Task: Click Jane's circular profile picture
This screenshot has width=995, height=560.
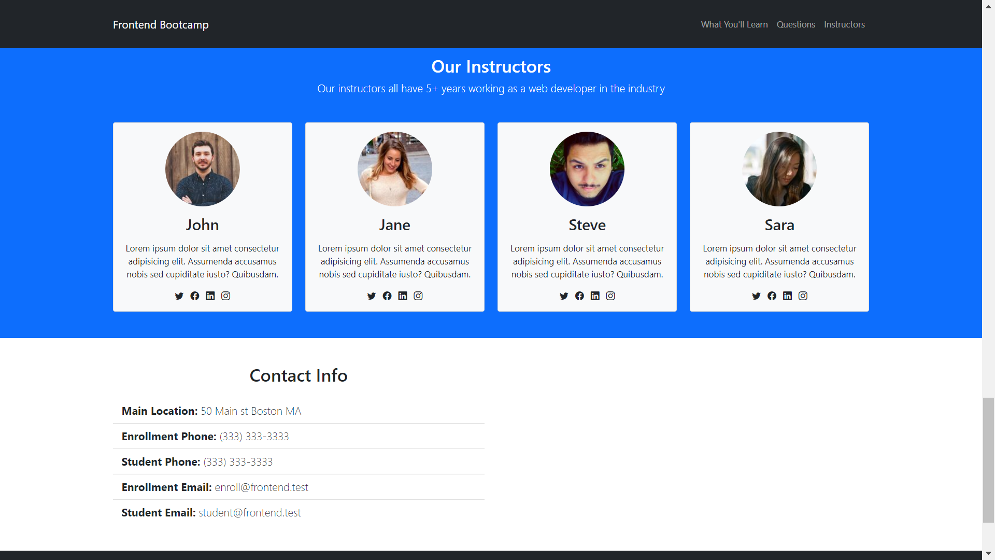Action: point(394,169)
